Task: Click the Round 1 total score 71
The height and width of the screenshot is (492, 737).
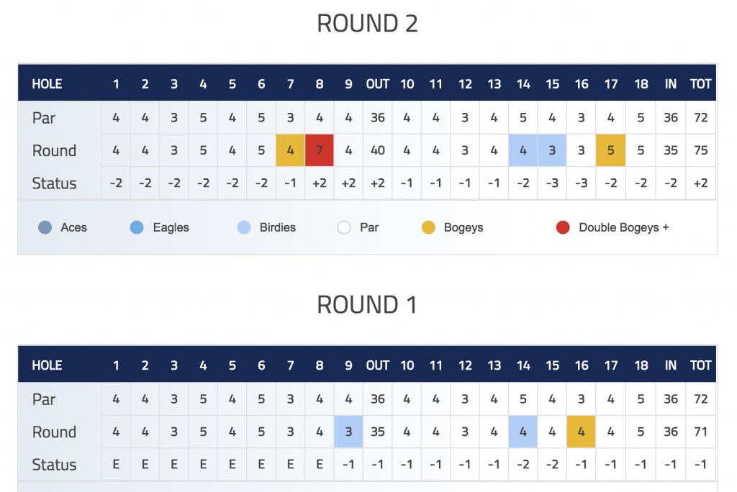Action: pos(701,432)
